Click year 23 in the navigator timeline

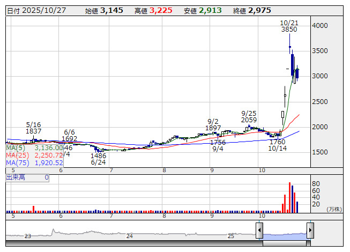tap(28, 236)
